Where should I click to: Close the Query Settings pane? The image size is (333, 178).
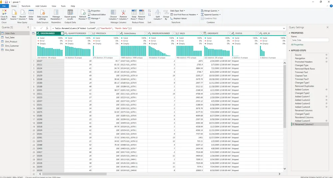[327, 27]
